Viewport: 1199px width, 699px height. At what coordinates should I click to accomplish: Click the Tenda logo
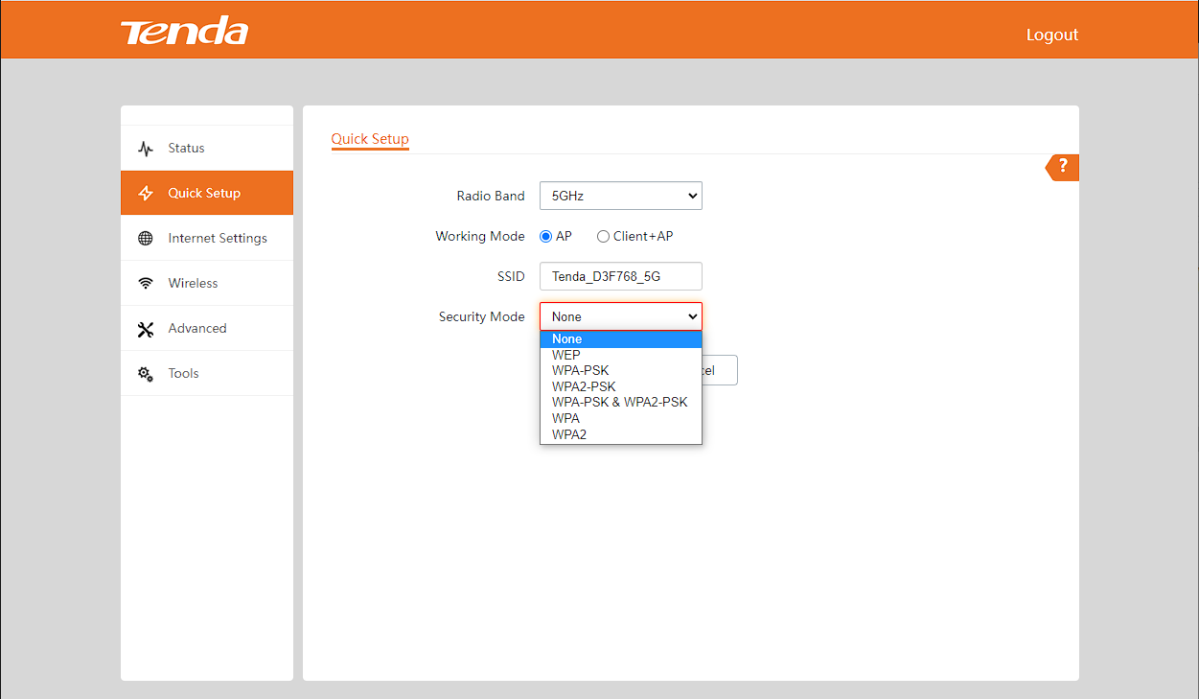point(184,32)
